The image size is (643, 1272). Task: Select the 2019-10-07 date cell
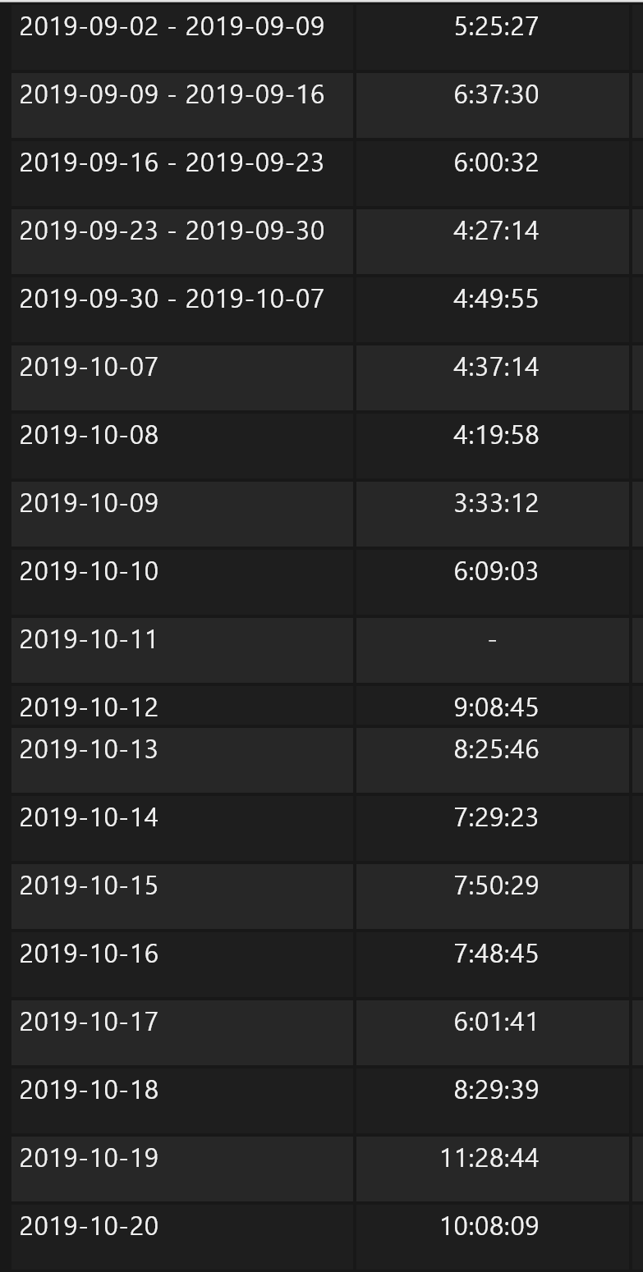89,367
